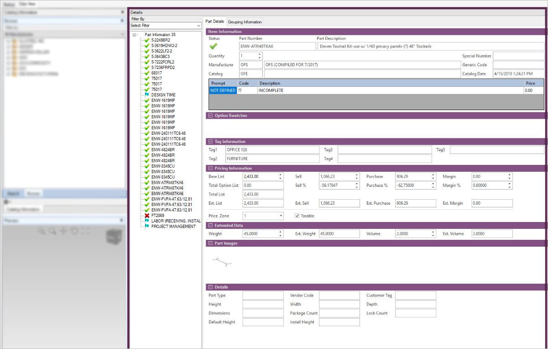Click the Vendor Code field in Details

339,296
